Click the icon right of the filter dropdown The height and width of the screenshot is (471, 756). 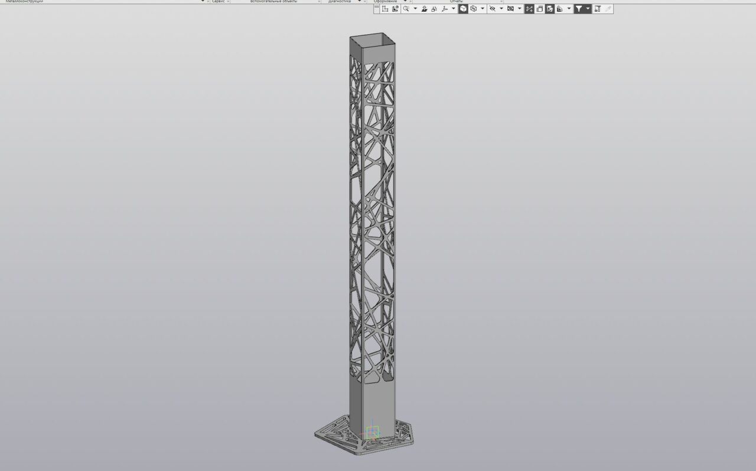(x=598, y=9)
